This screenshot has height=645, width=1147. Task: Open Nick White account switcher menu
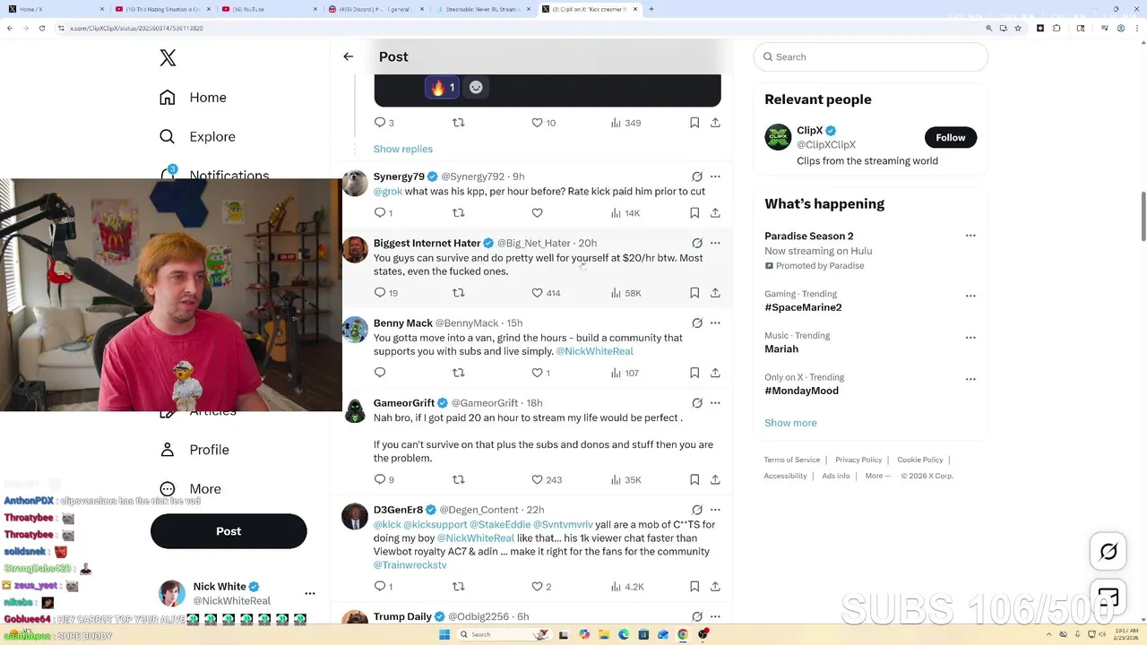[310, 593]
